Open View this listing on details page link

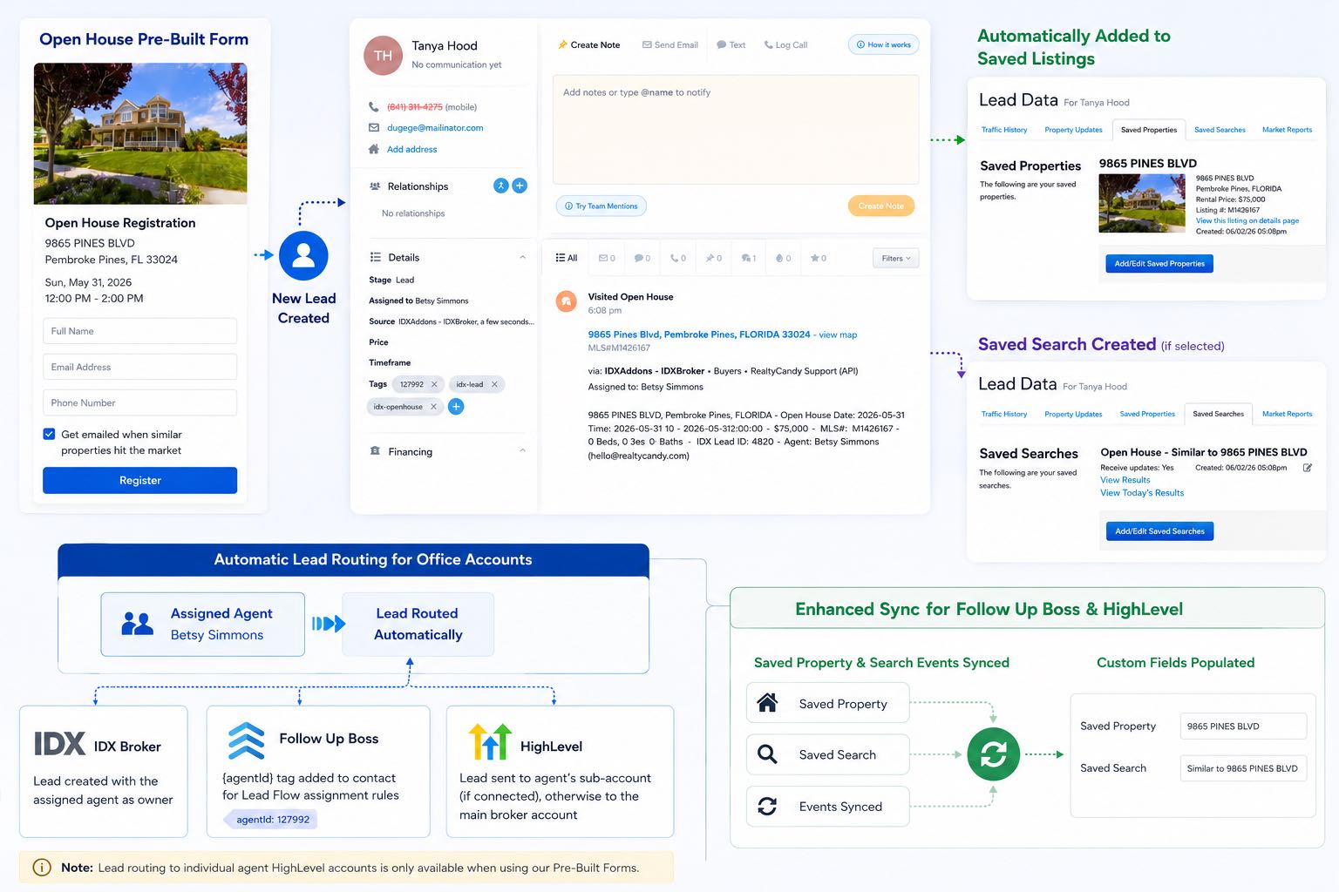1247,221
